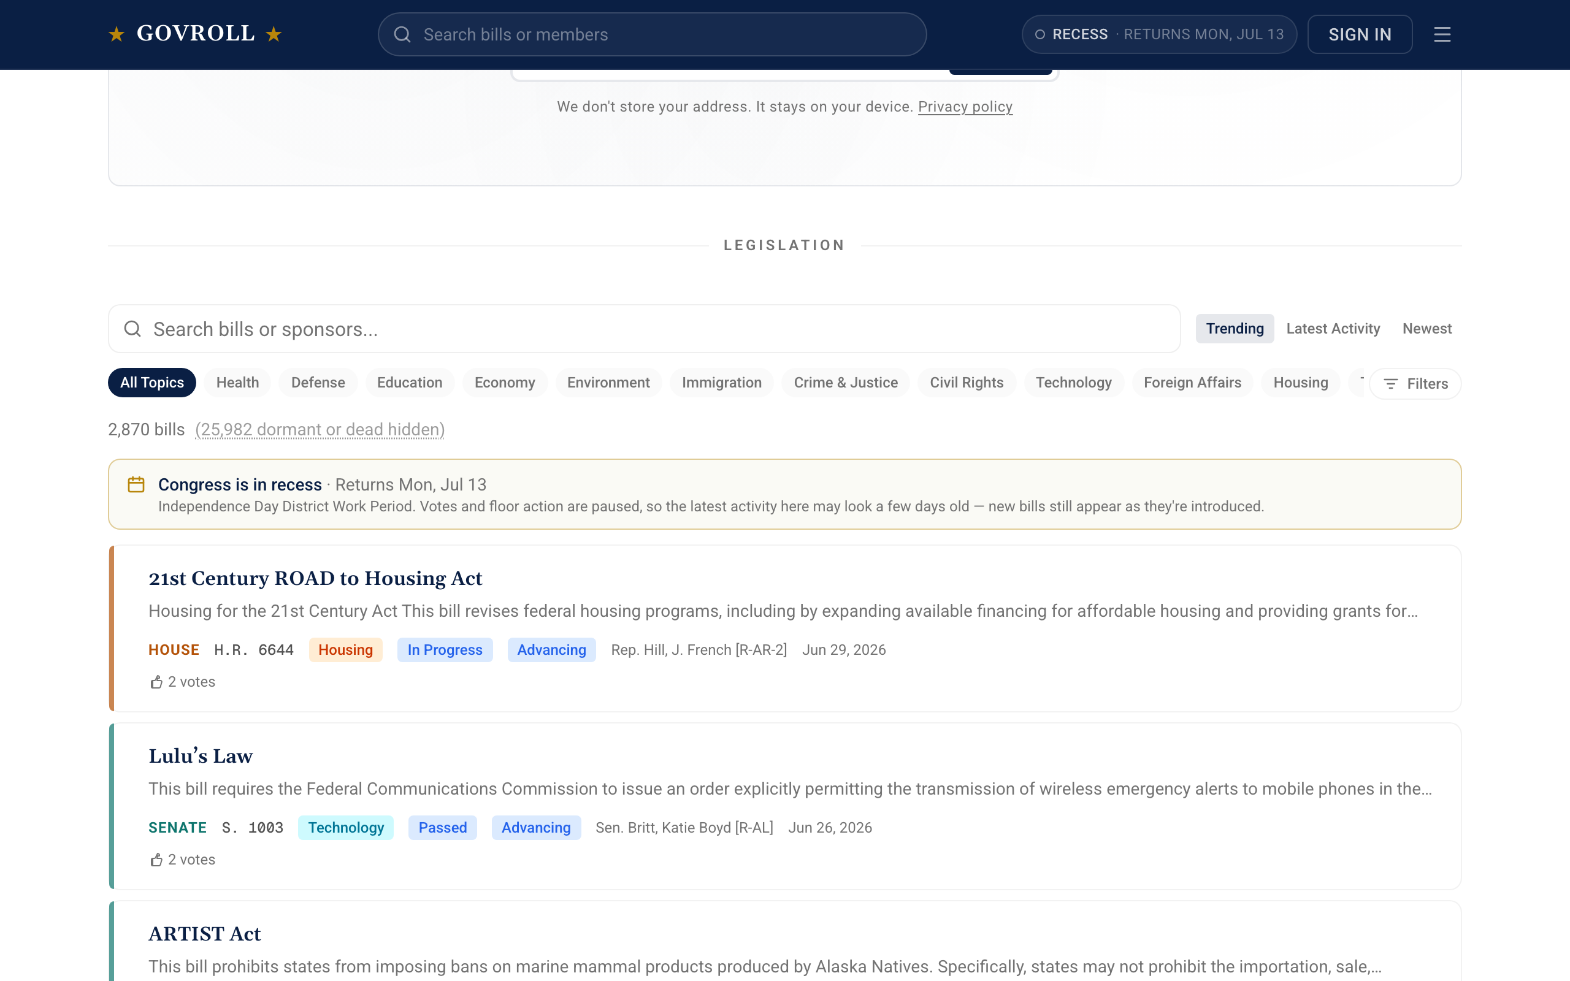1570x981 pixels.
Task: Click thumbs-up icon on H.R. 6644 bill
Action: (156, 682)
